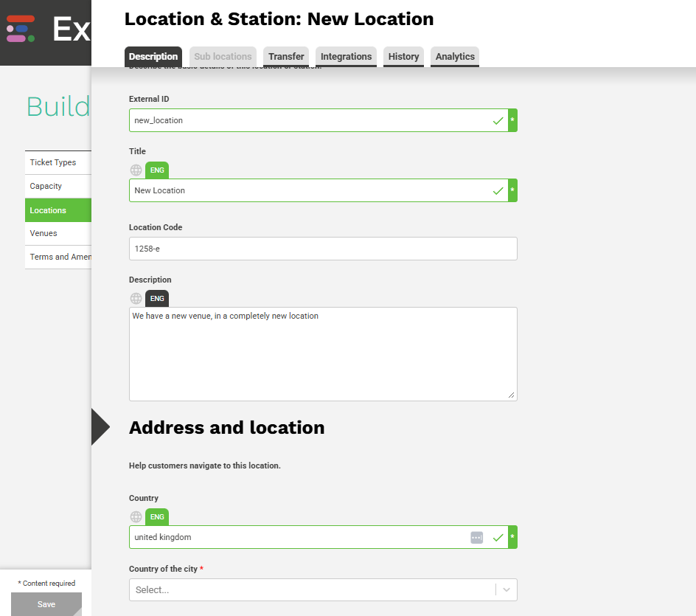The height and width of the screenshot is (616, 696).
Task: Click into the Location Code input field
Action: [x=323, y=249]
